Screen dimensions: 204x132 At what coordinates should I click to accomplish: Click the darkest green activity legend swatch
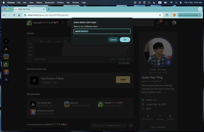(x=124, y=59)
